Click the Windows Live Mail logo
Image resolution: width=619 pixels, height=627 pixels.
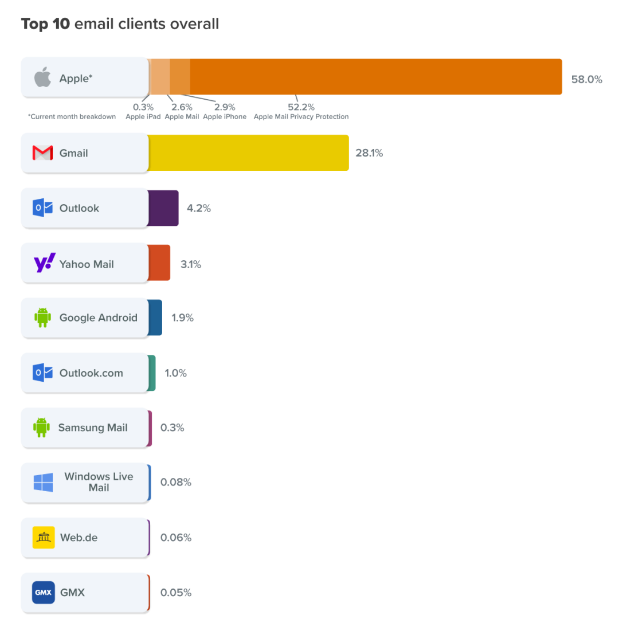point(43,482)
